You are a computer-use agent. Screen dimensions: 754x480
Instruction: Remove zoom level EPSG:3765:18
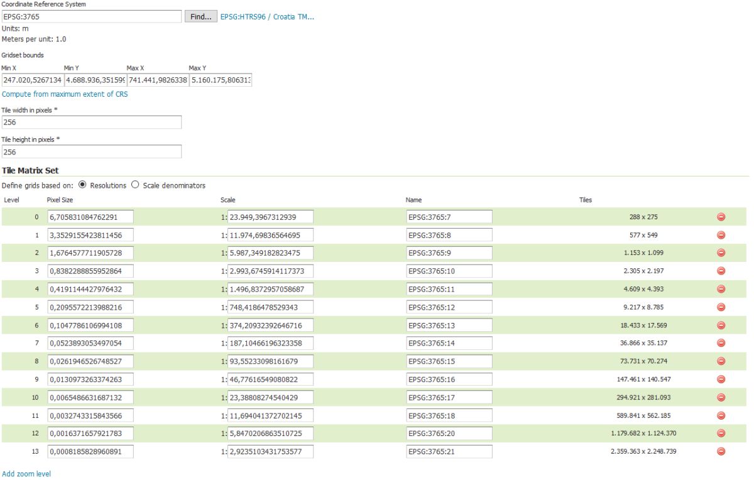point(721,415)
